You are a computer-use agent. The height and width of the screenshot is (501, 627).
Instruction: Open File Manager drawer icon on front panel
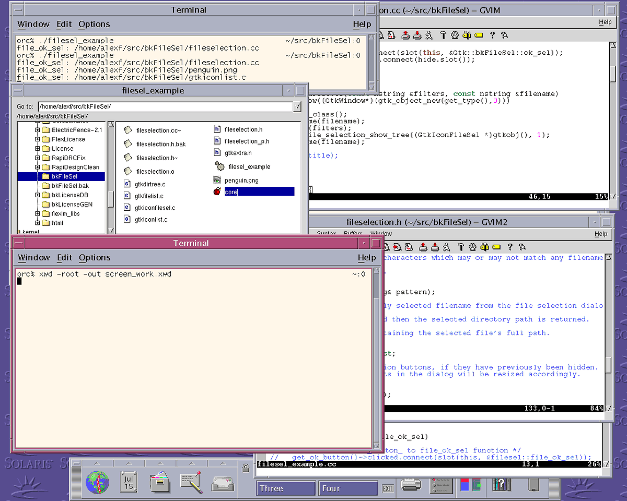click(159, 482)
